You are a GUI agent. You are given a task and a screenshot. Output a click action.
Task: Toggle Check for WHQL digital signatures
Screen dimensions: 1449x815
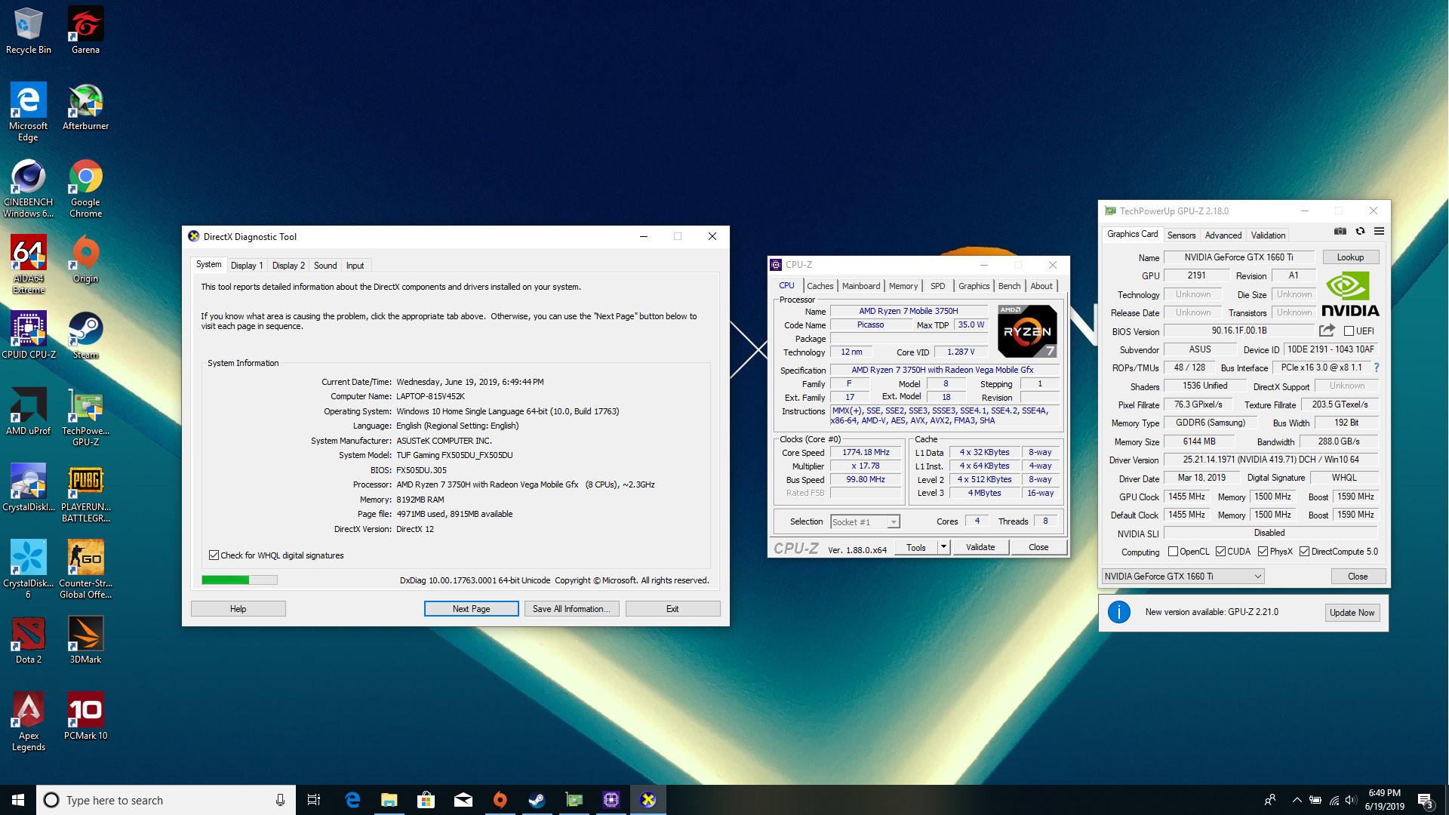pos(214,555)
